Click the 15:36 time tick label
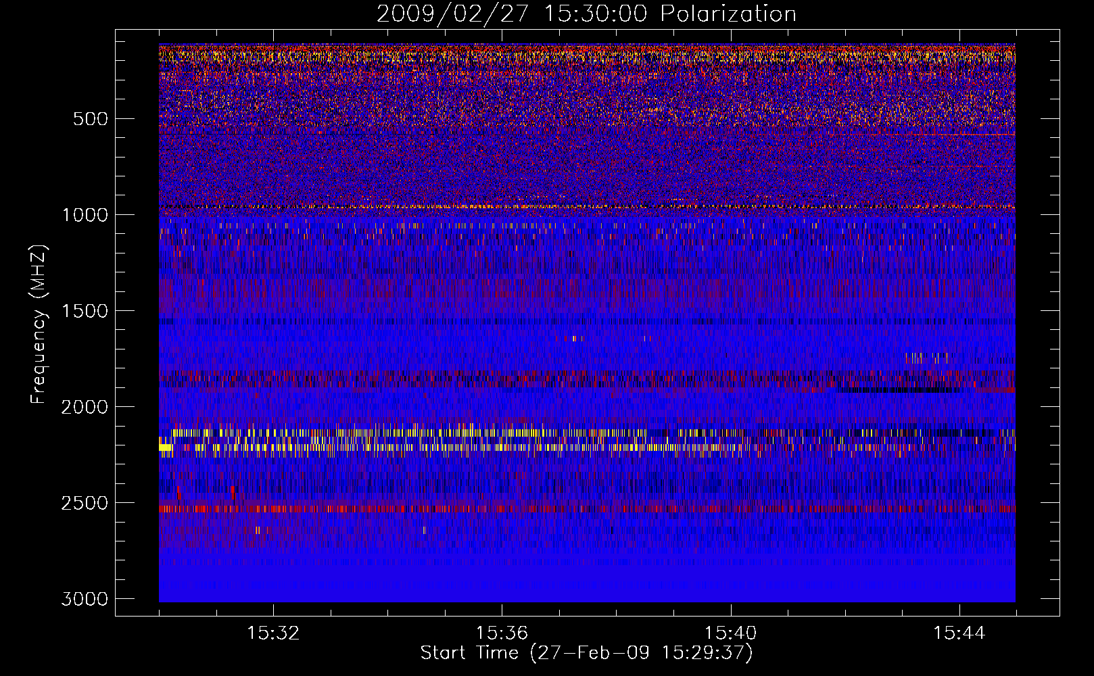Image resolution: width=1094 pixels, height=676 pixels. [502, 633]
